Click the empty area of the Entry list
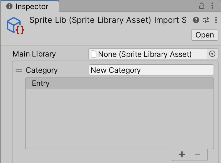The width and height of the screenshot is (221, 163). (x=119, y=119)
